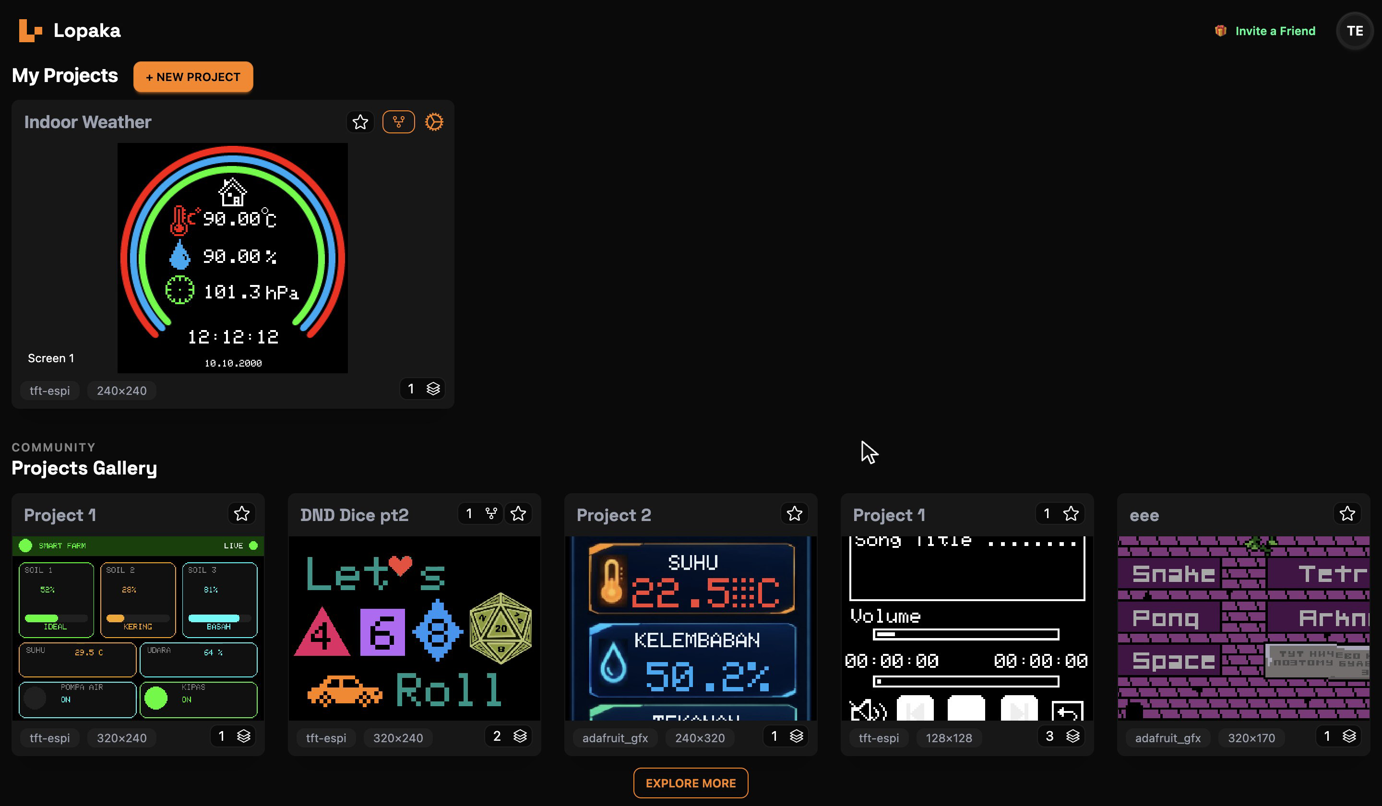This screenshot has height=806, width=1382.
Task: Open the DND Dice pt2 preview image
Action: [x=415, y=628]
